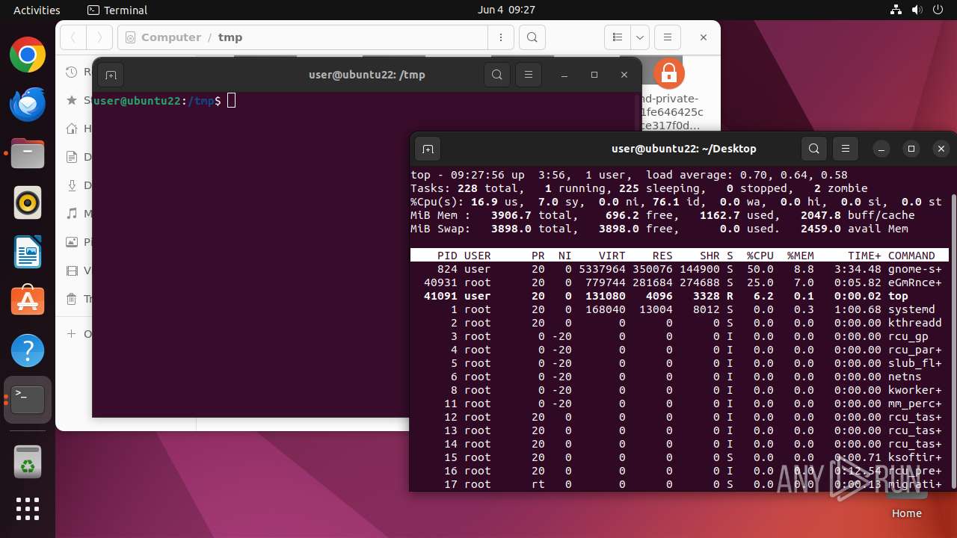
Task: Open the Activities overview
Action: (37, 10)
